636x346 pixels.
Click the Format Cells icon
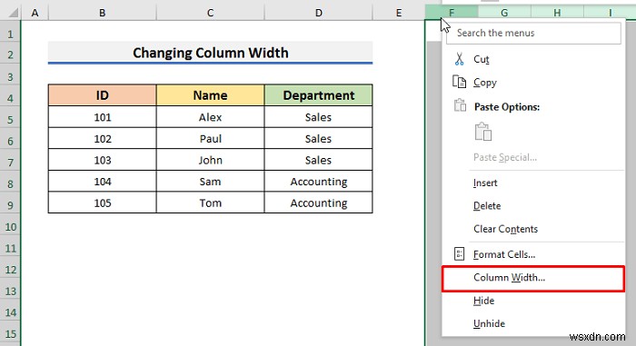459,254
